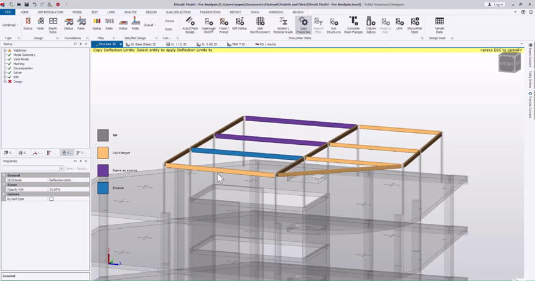Select the Concrete Beam Flanges tool
The height and width of the screenshot is (281, 535).
(x=353, y=25)
